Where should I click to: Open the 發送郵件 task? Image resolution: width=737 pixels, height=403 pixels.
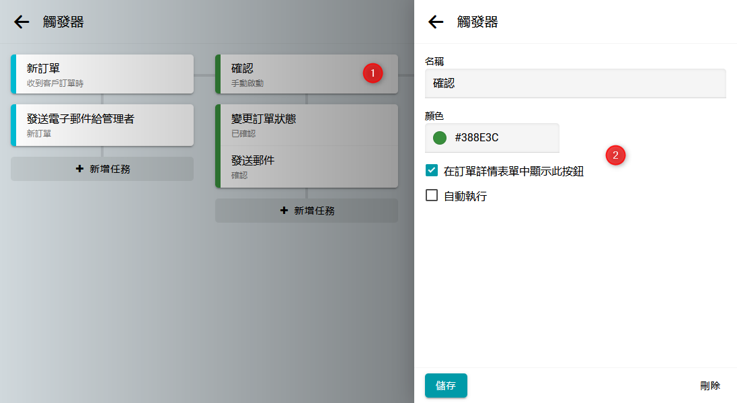[307, 166]
